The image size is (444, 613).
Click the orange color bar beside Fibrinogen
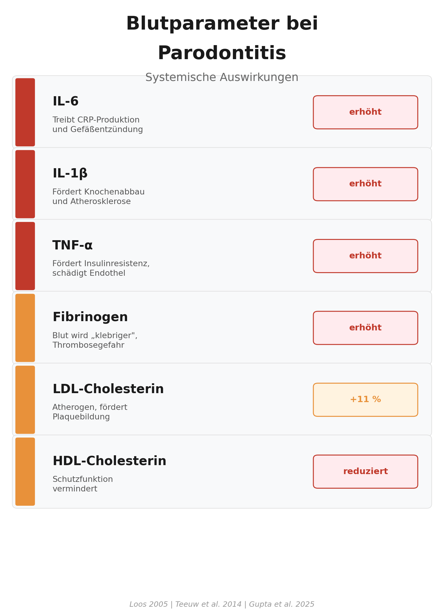25,328
